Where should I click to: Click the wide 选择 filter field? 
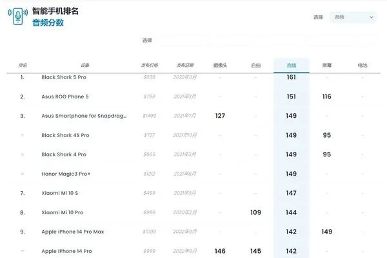pos(268,41)
